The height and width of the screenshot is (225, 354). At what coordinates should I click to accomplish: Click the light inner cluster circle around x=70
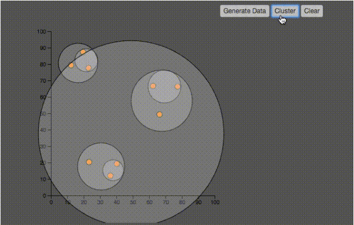point(164,86)
